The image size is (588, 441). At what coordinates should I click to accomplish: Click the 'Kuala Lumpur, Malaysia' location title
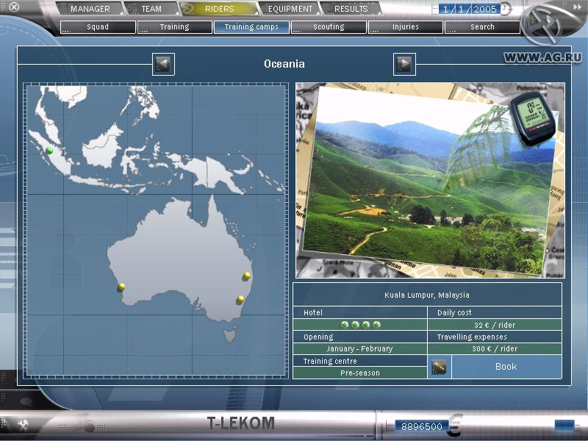point(427,295)
